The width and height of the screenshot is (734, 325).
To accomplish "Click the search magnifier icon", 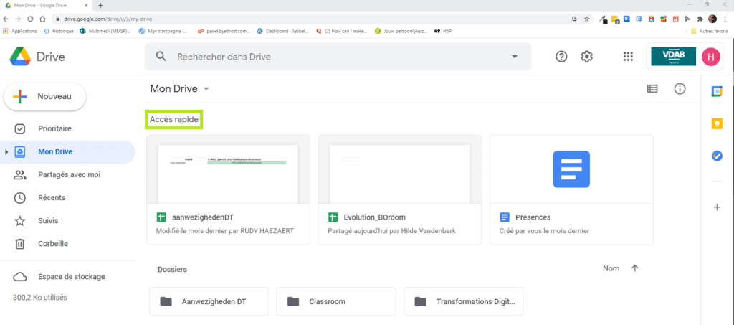I will click(161, 57).
